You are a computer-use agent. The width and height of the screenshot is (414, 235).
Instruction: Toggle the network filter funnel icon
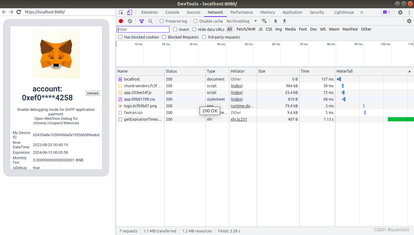point(142,21)
